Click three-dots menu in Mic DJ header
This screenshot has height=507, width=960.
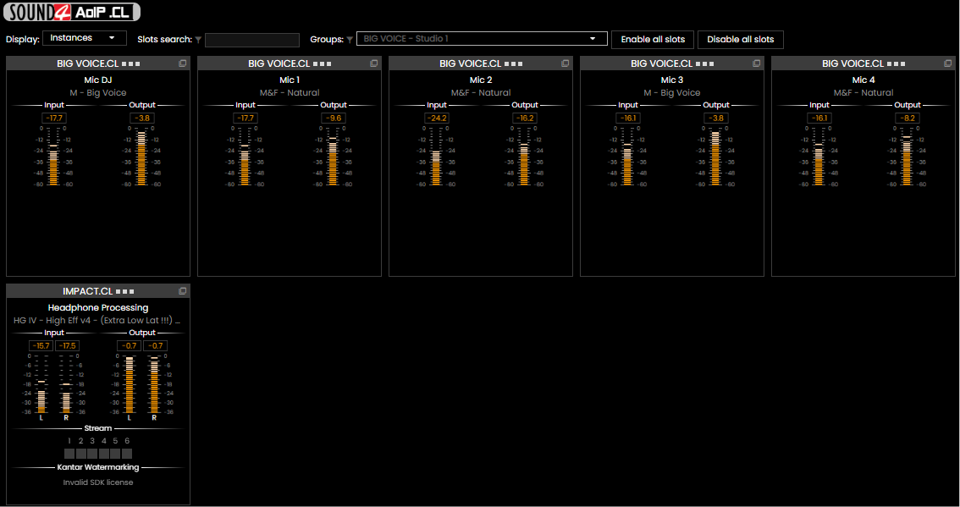coord(131,63)
